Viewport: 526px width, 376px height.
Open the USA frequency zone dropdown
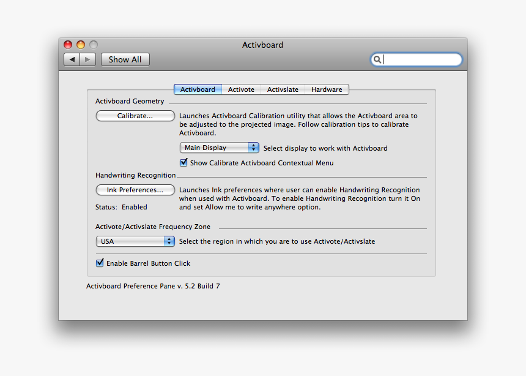135,241
